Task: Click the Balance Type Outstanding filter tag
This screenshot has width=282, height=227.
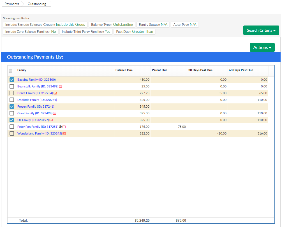Action: (x=112, y=25)
